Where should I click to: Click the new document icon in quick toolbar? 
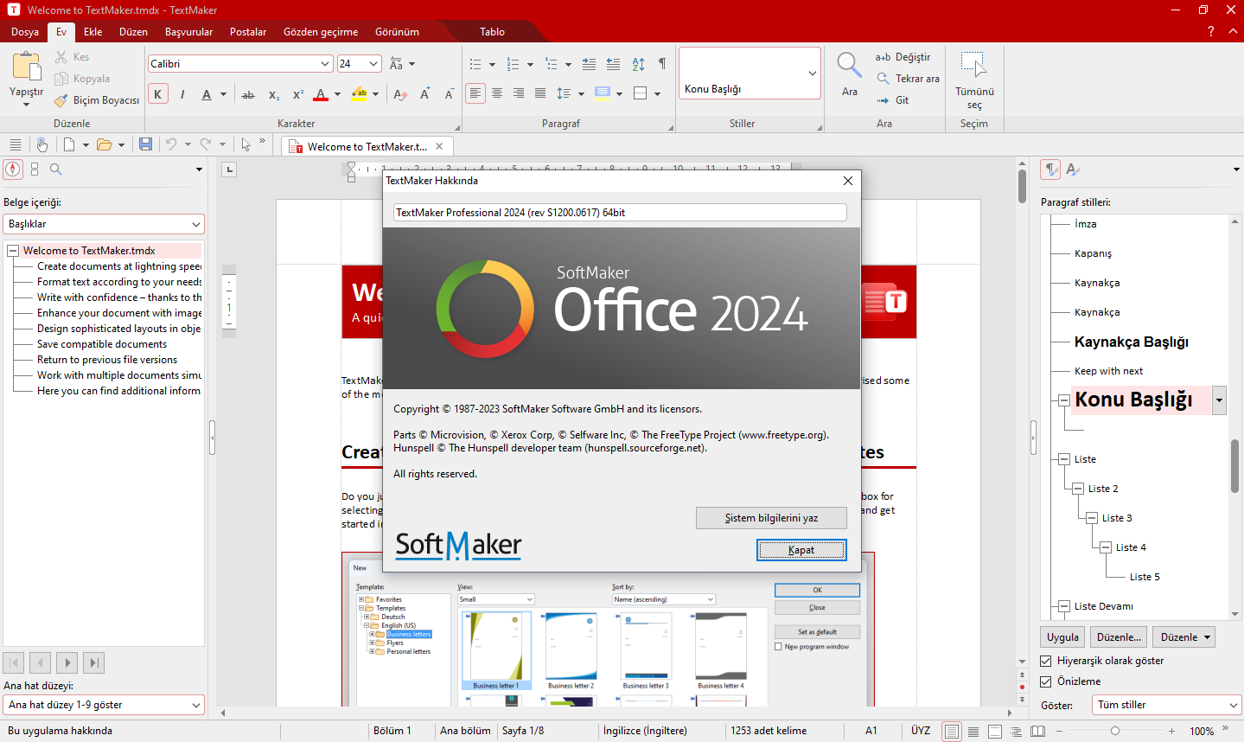point(69,144)
